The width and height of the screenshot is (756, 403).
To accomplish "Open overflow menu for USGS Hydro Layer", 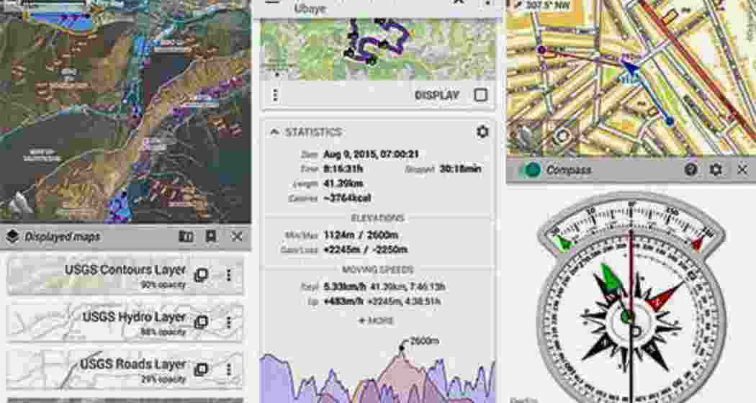I will pyautogui.click(x=229, y=322).
